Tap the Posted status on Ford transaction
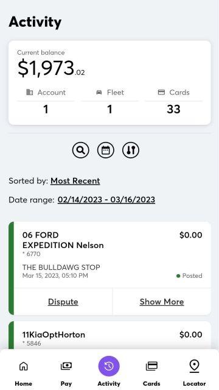The height and width of the screenshot is (390, 219). pos(189,275)
